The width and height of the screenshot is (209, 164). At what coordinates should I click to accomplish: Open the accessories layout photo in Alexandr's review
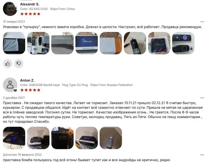tap(38, 43)
